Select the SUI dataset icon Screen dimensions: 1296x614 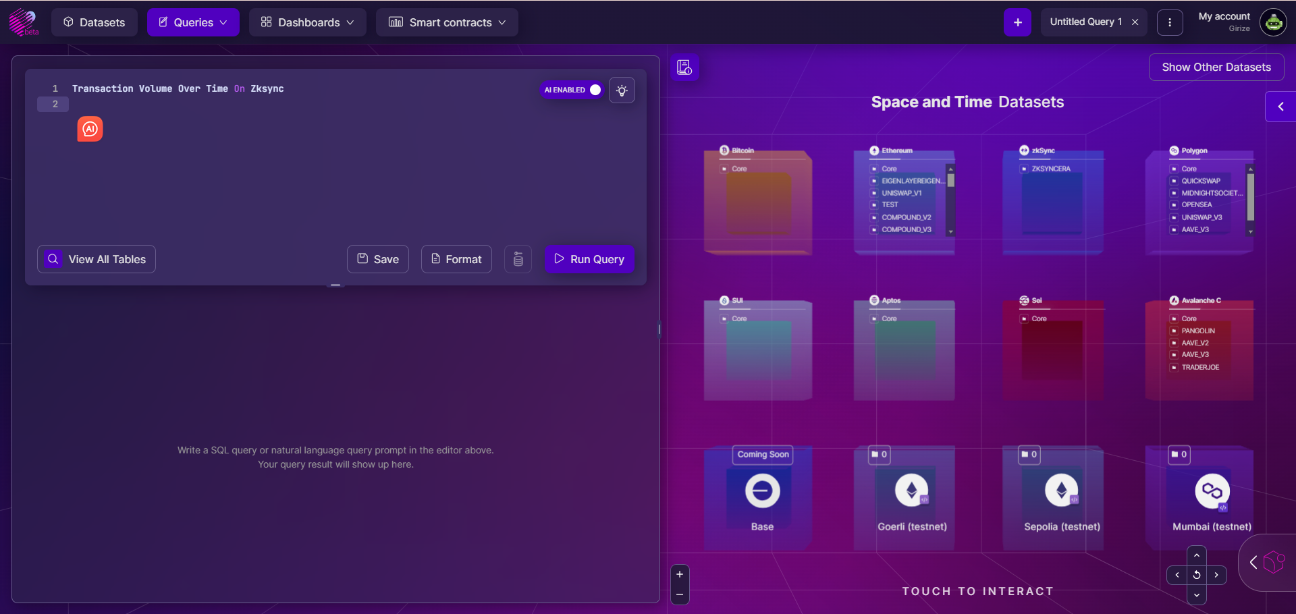click(724, 300)
